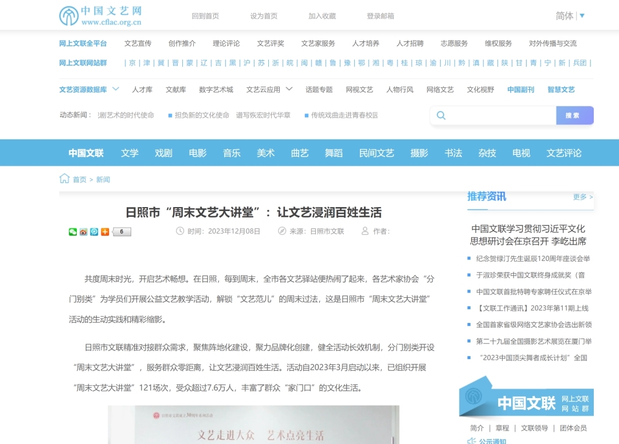Click the 搜索 search button
This screenshot has width=619, height=444.
click(575, 115)
